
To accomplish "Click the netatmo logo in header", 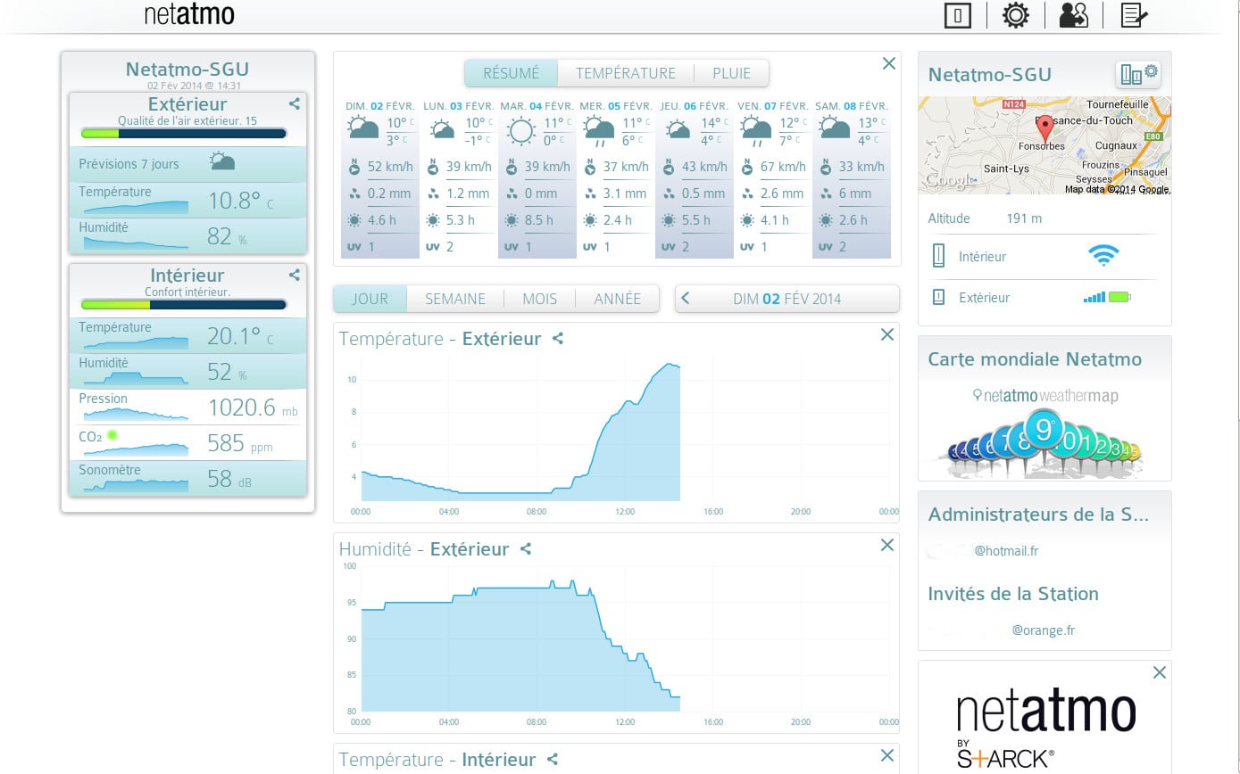I will click(189, 14).
